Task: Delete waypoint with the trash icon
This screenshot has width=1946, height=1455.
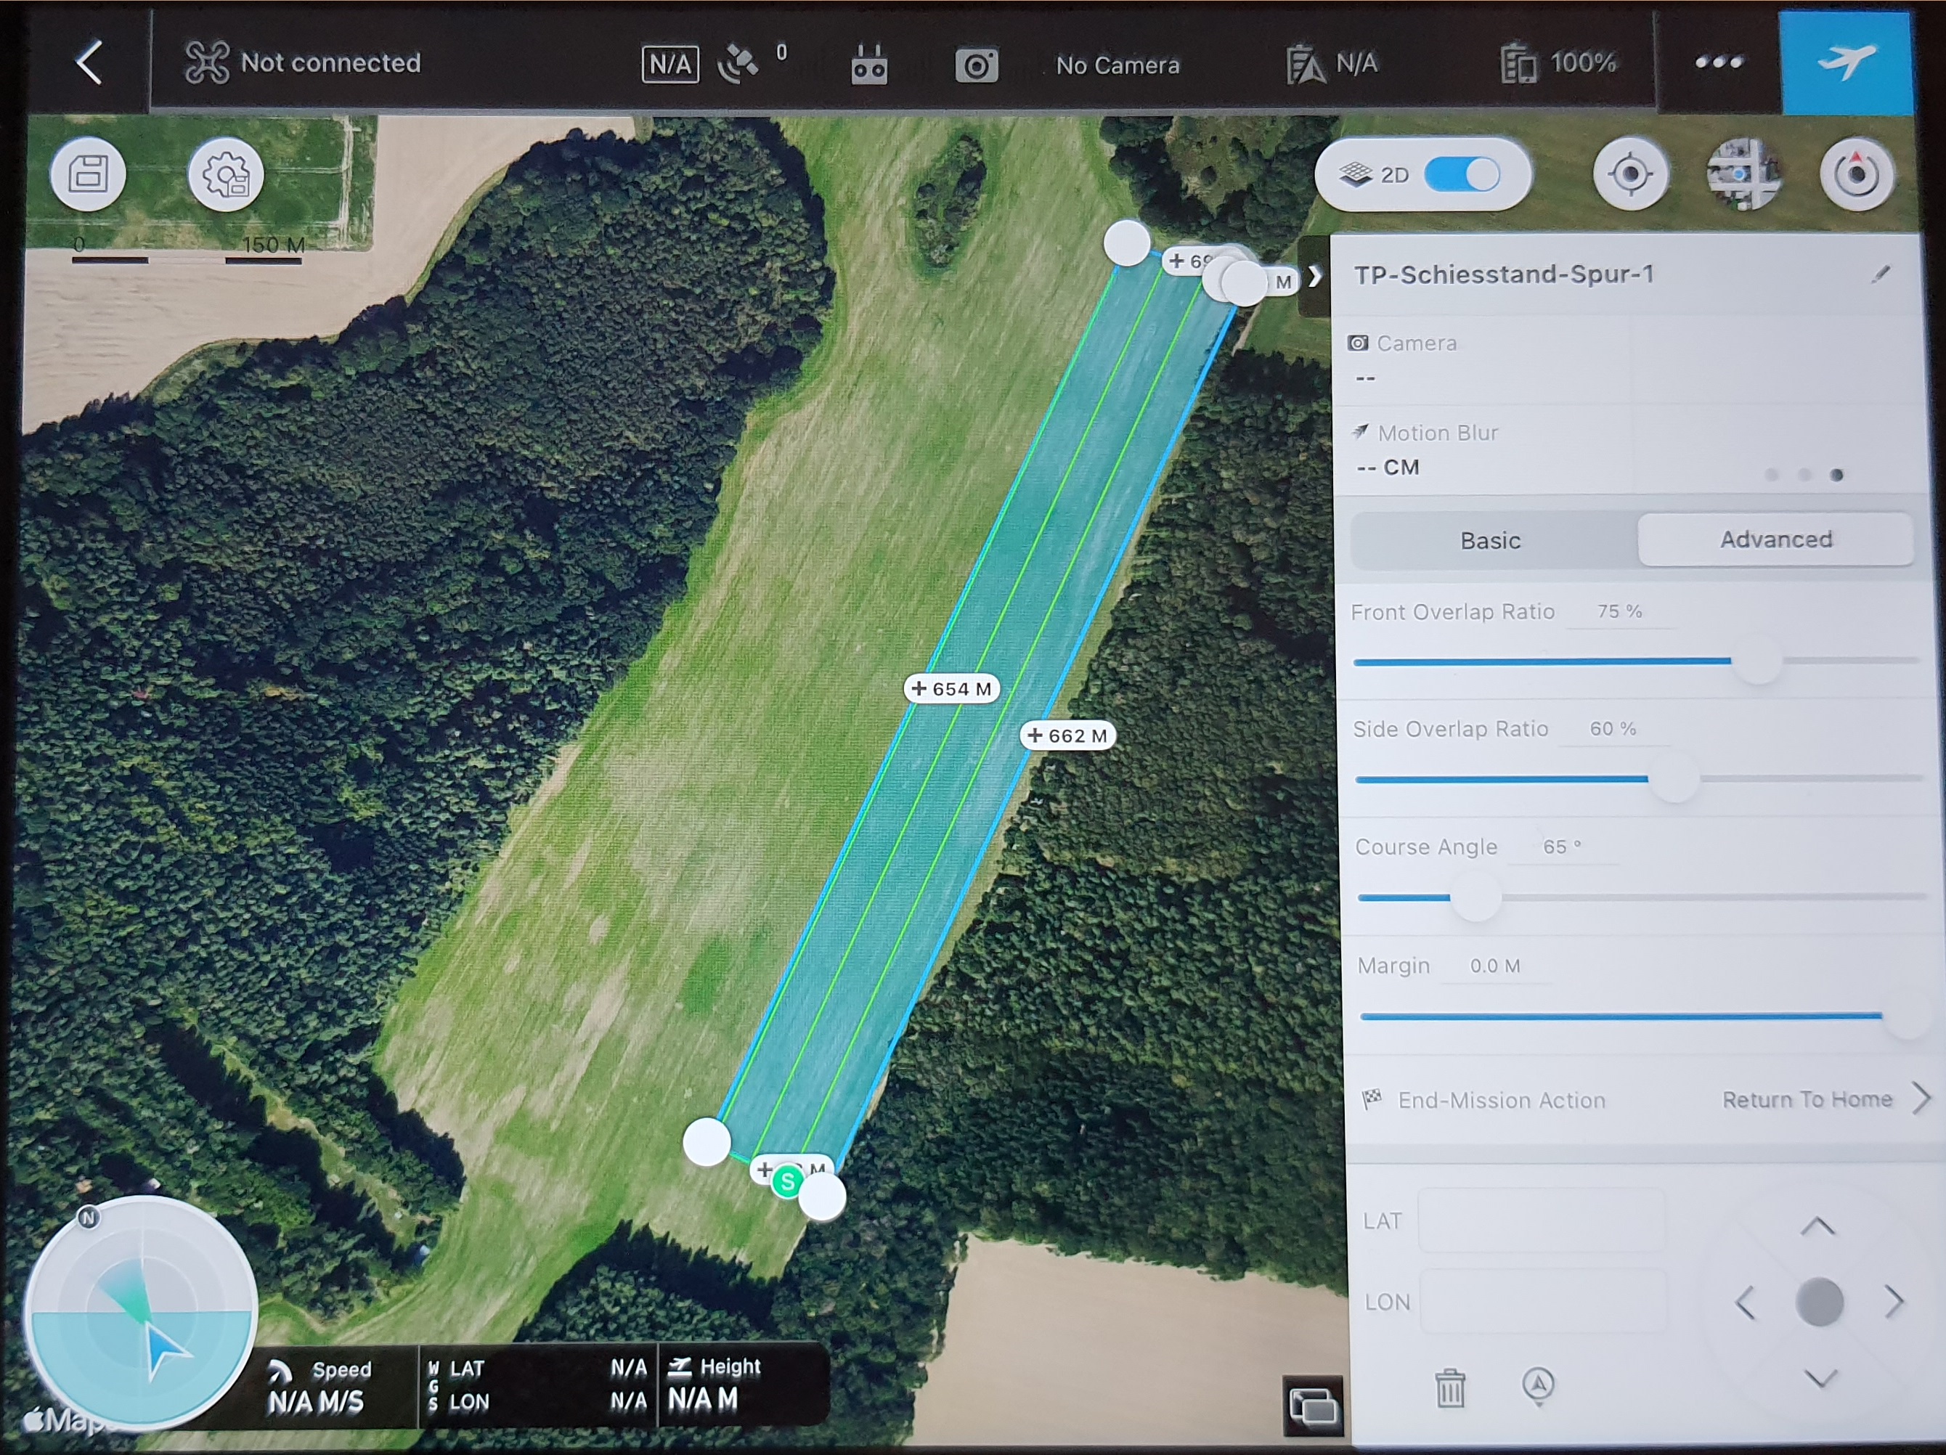Action: 1450,1388
